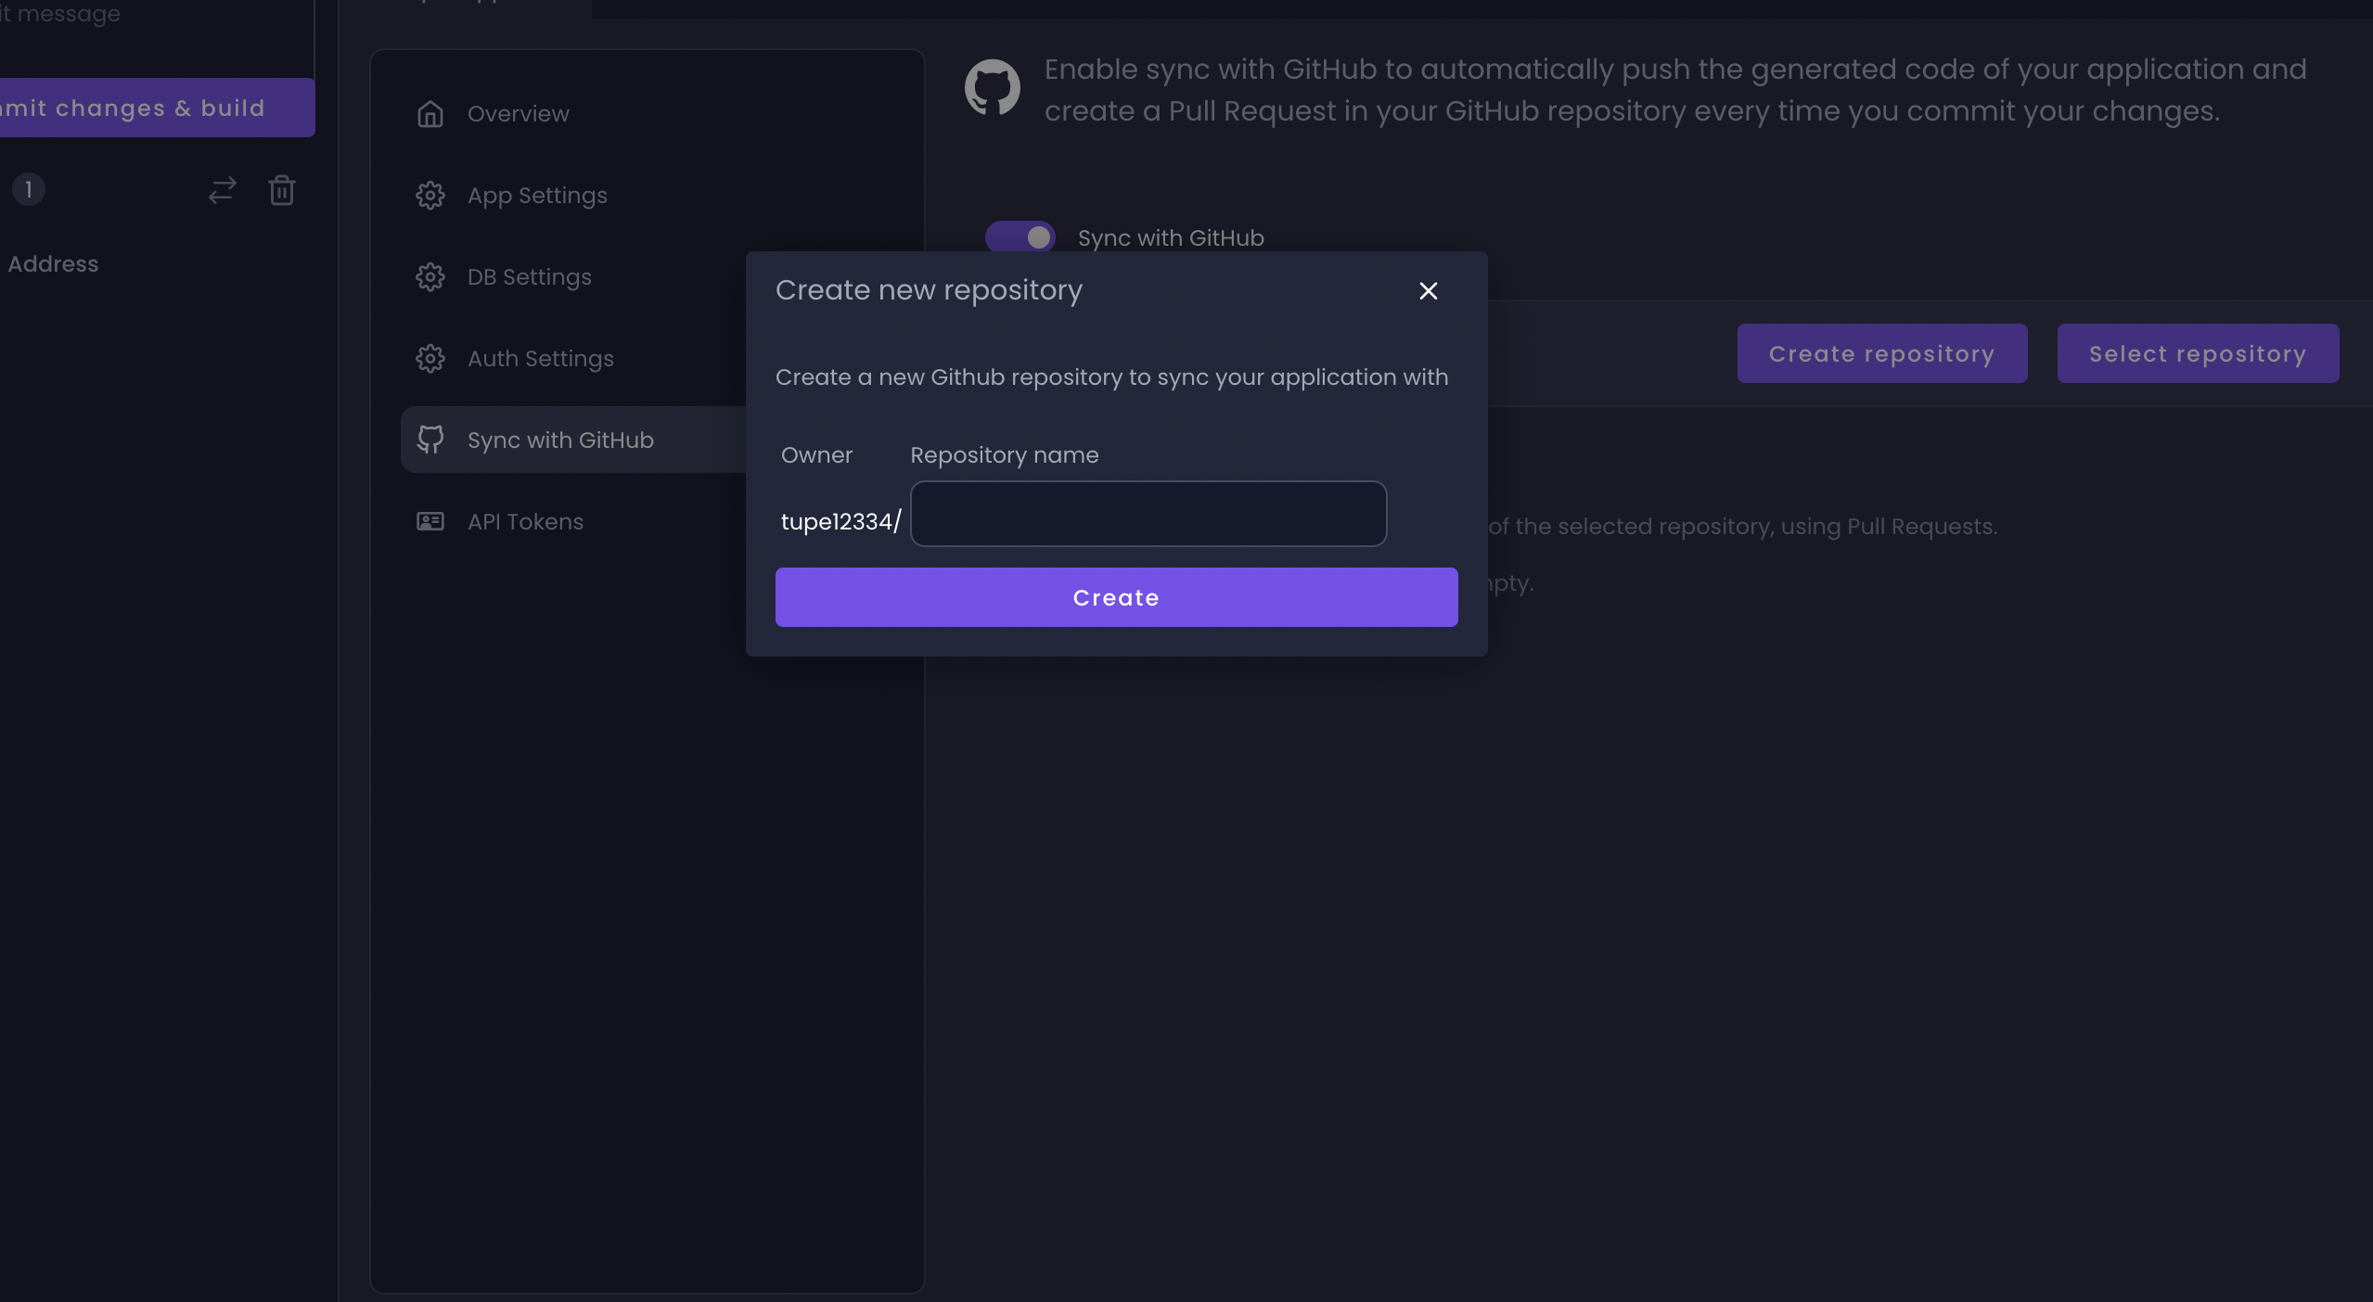This screenshot has width=2373, height=1302.
Task: Click the swap arrows icon
Action: (x=223, y=190)
